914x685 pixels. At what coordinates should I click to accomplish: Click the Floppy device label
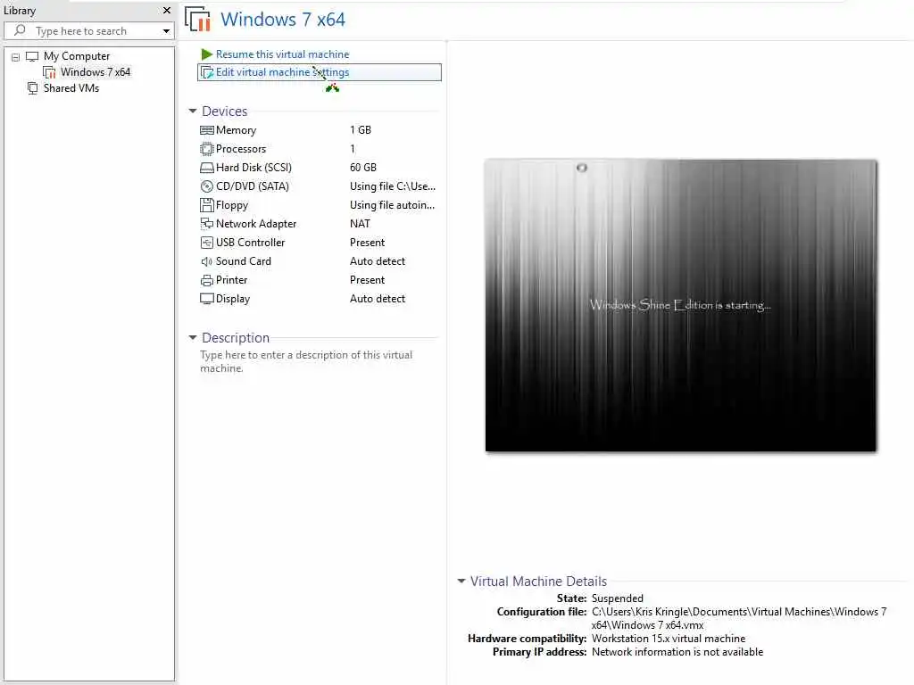pyautogui.click(x=232, y=205)
